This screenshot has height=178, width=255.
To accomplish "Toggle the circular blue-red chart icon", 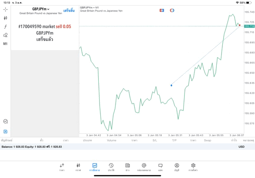I will point(172,10).
